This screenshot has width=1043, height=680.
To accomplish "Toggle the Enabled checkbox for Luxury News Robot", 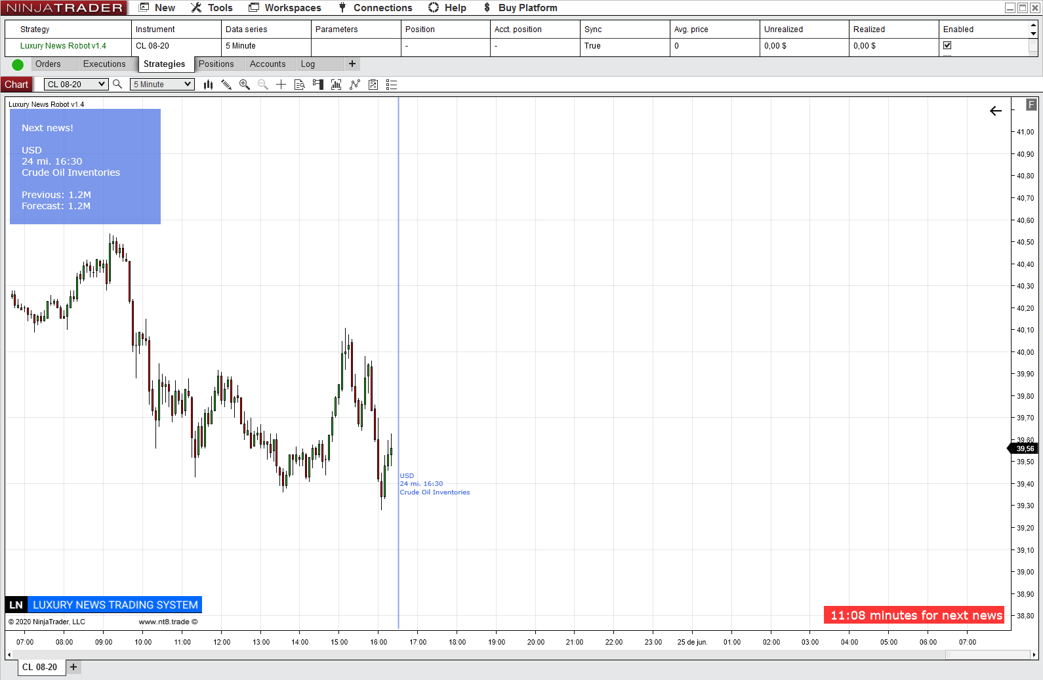I will pos(947,45).
